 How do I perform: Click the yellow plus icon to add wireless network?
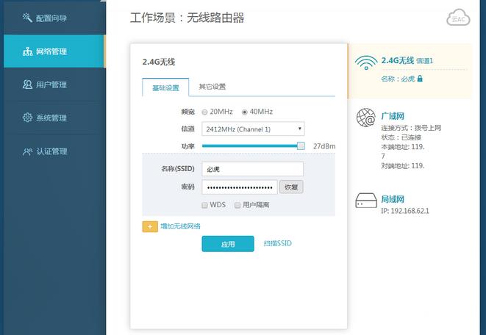tap(150, 226)
